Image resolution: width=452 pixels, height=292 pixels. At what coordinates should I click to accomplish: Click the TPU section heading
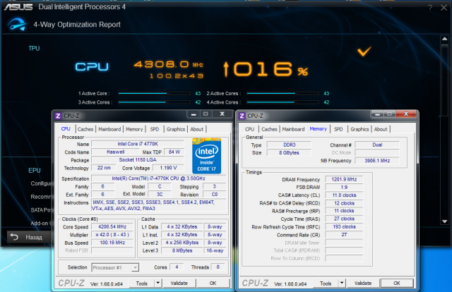(x=34, y=49)
